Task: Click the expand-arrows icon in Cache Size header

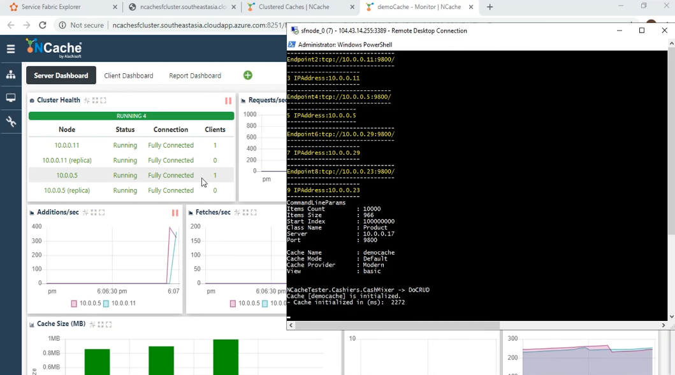Action: pos(100,324)
